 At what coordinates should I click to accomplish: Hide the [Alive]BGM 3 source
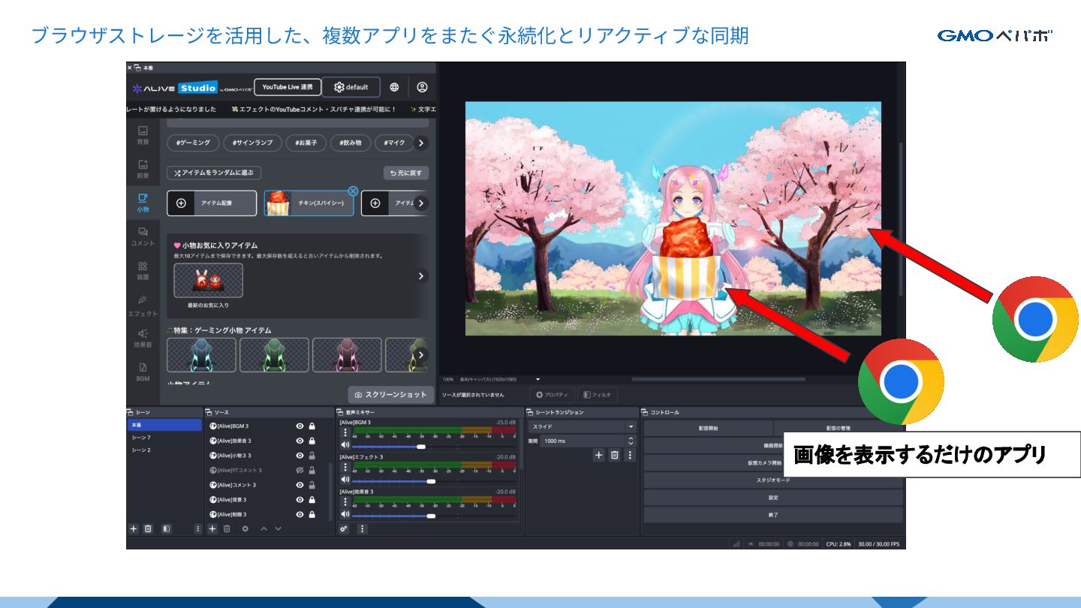(x=300, y=426)
